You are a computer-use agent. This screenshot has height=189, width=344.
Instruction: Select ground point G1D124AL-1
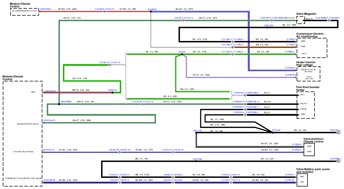pyautogui.click(x=336, y=130)
